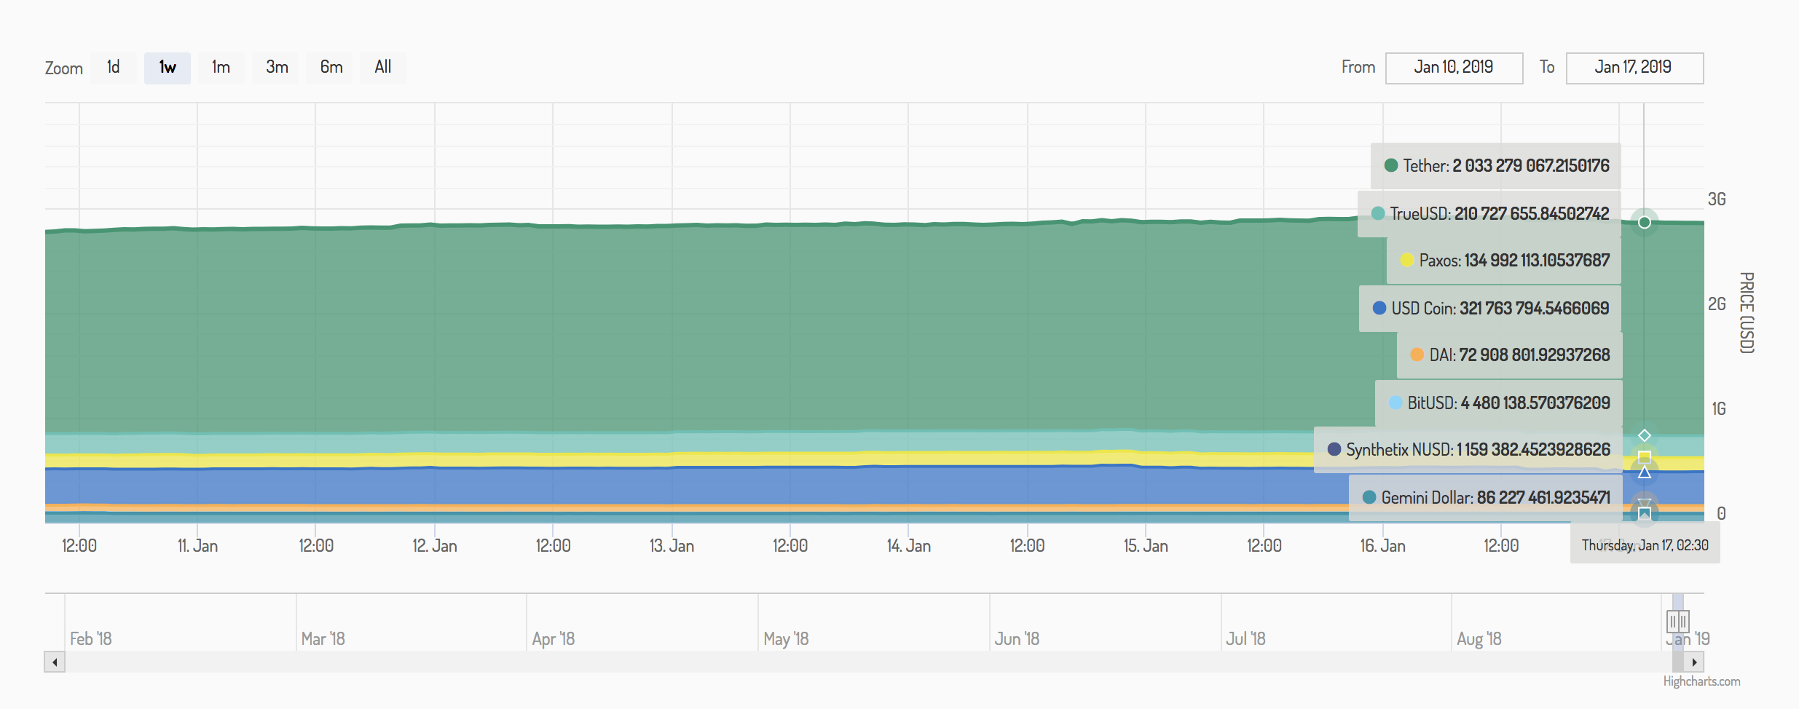Click the TrueUSD diamond data point marker

(1645, 435)
